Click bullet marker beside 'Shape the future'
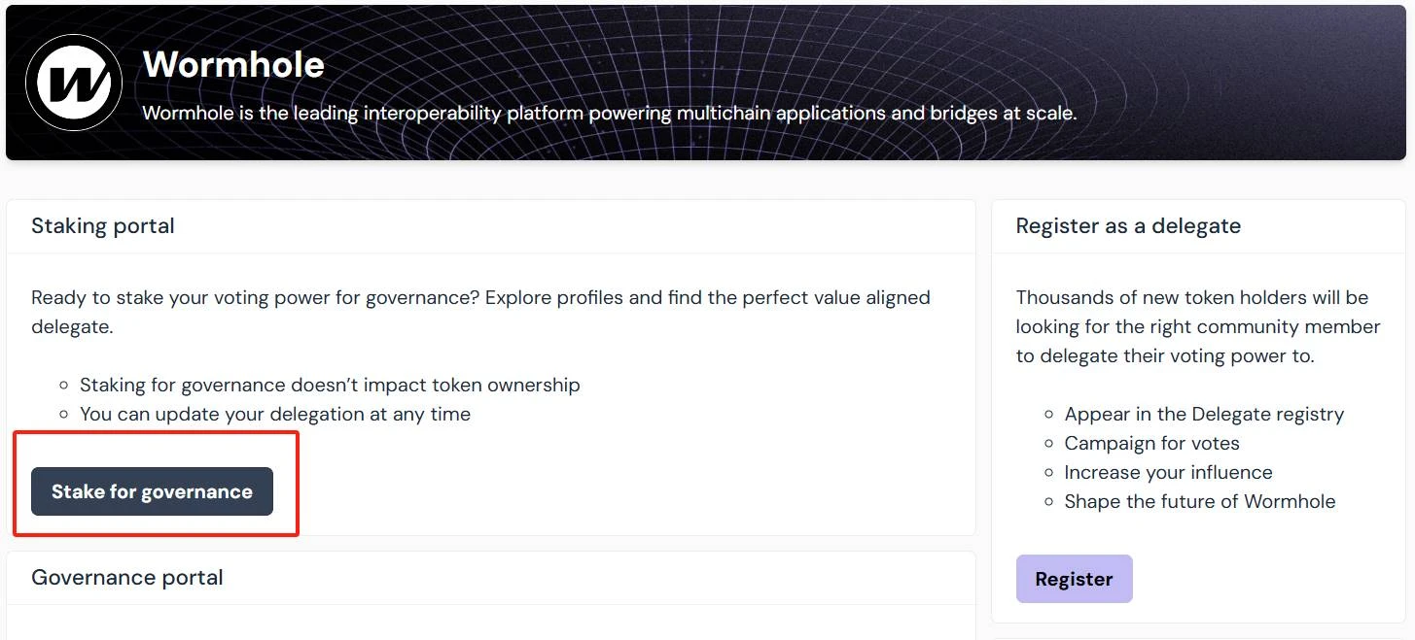The width and height of the screenshot is (1415, 640). [x=1048, y=502]
